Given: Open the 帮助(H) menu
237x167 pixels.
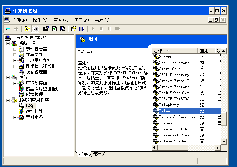Looking at the screenshot, I should point(102,20).
